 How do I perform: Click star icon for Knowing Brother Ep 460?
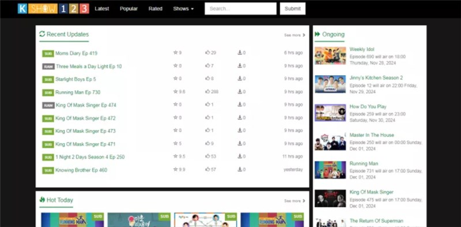coord(176,169)
